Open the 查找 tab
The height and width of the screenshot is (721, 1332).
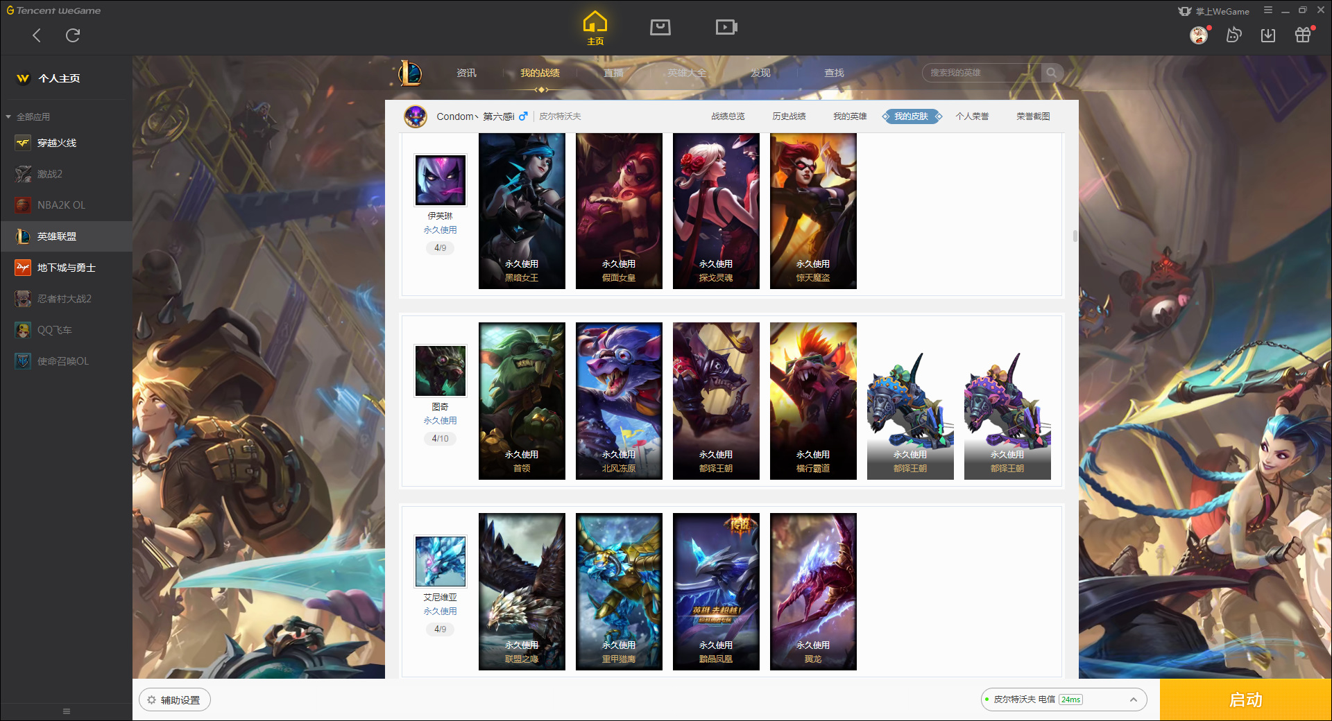coord(834,73)
